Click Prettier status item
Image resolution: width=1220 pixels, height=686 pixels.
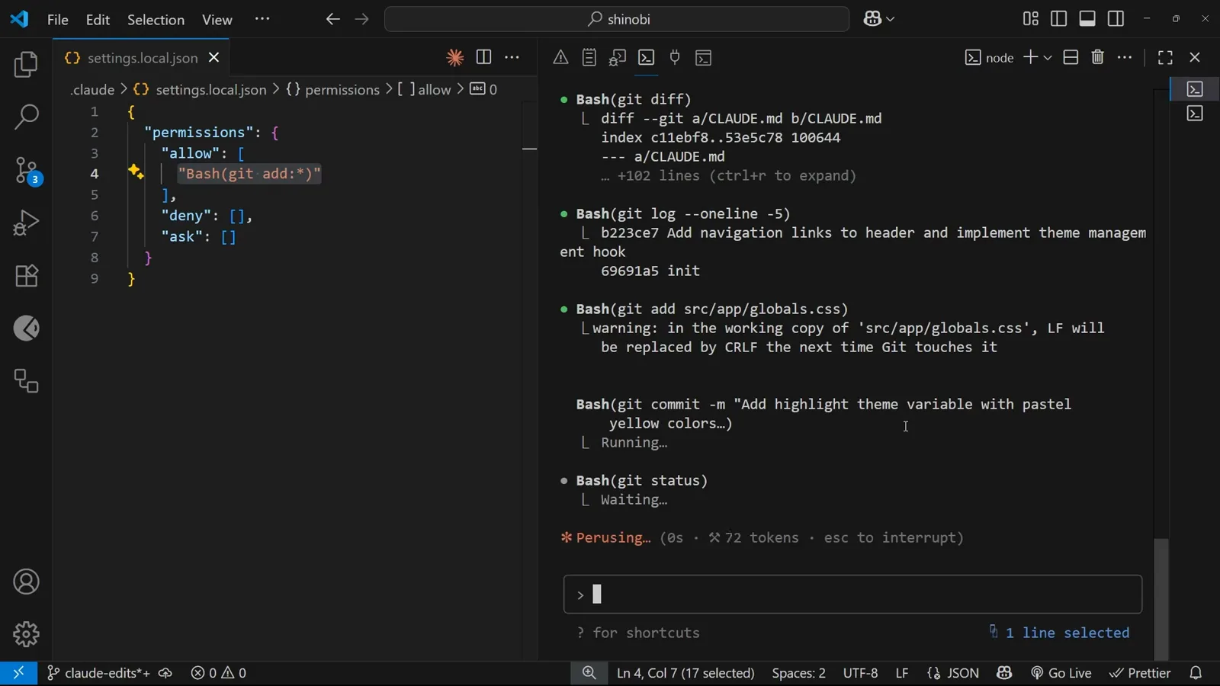(1140, 673)
